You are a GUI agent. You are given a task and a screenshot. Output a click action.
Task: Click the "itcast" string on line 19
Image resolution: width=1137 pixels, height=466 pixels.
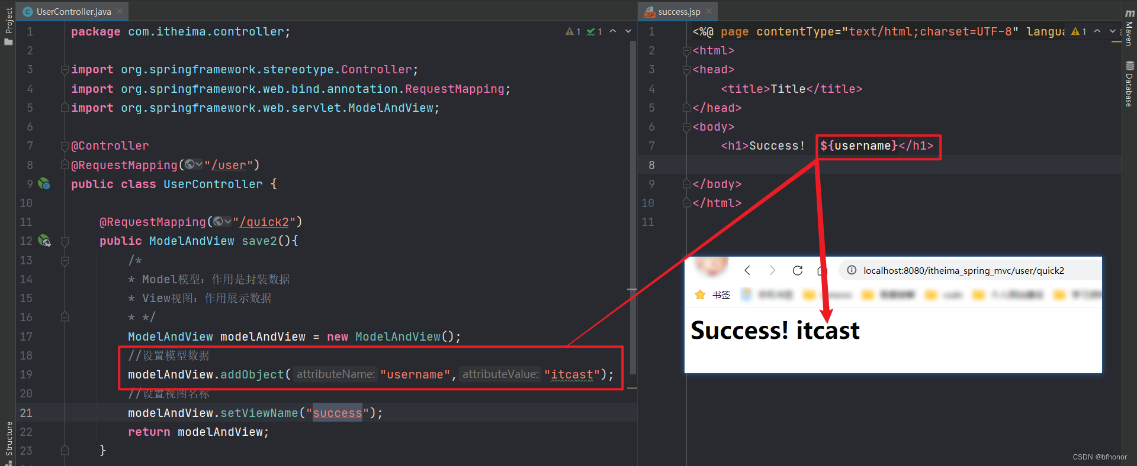pyautogui.click(x=572, y=374)
